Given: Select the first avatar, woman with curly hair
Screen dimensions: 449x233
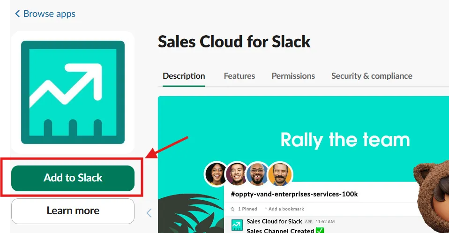Looking at the screenshot, I should 216,174.
